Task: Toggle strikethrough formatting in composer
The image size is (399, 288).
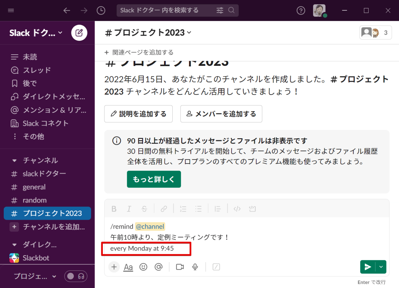Action: tap(144, 209)
